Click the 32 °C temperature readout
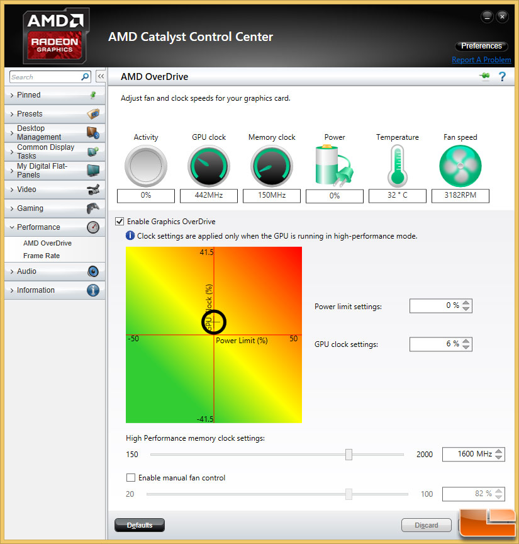Image resolution: width=519 pixels, height=544 pixels. coord(398,195)
